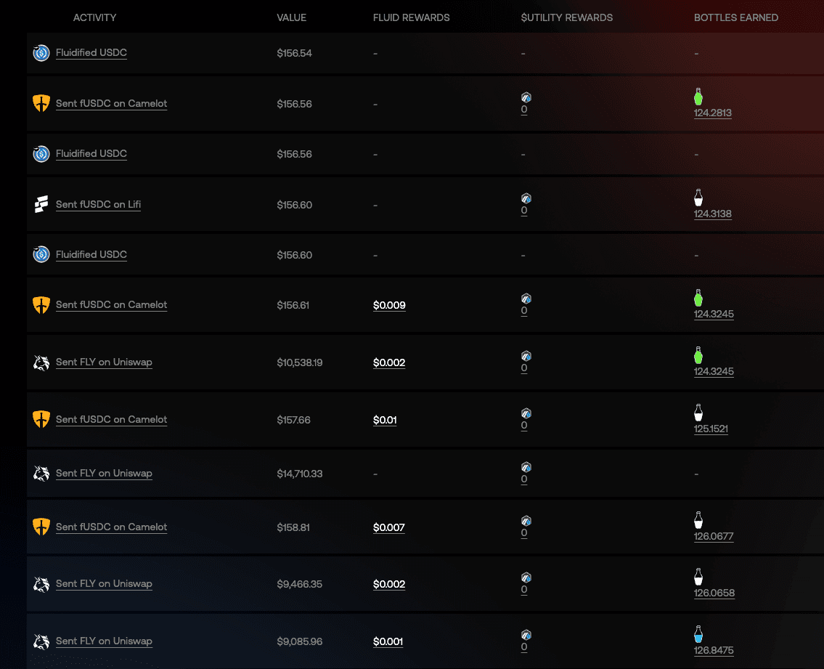The image size is (824, 669).
Task: Click the $0.007 fluid reward link
Action: (x=389, y=527)
